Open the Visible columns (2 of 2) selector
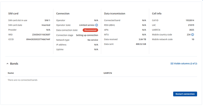The height and width of the screenshot is (106, 203). pos(184,64)
